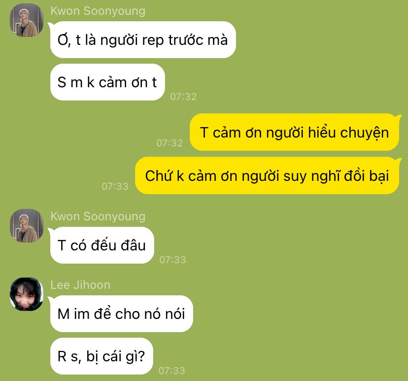The width and height of the screenshot is (408, 381).
Task: Click the top Kwon Soonyoung name label
Action: [x=98, y=11]
